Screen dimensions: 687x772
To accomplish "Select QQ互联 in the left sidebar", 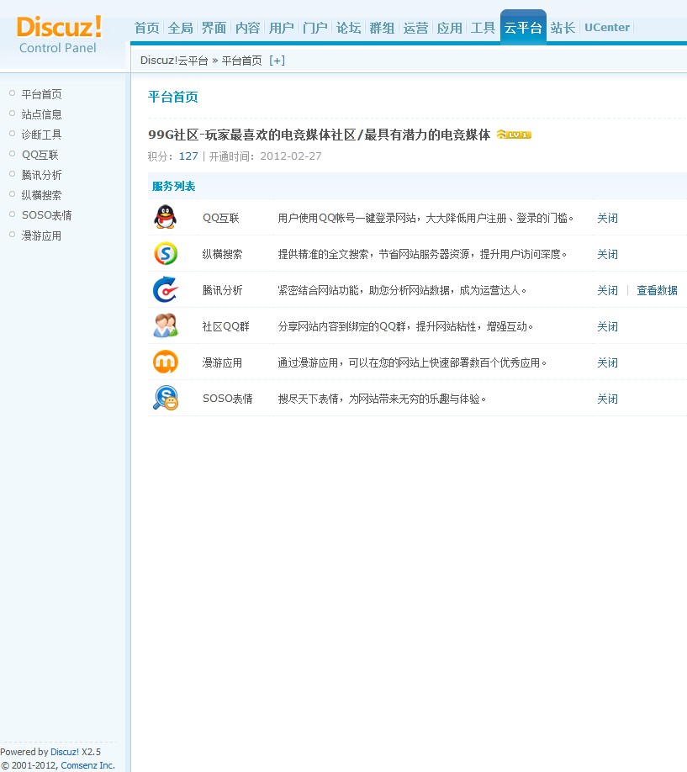I will click(40, 155).
